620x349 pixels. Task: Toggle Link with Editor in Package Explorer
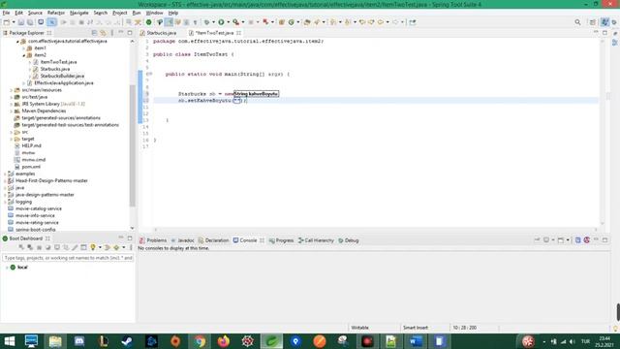click(x=103, y=33)
